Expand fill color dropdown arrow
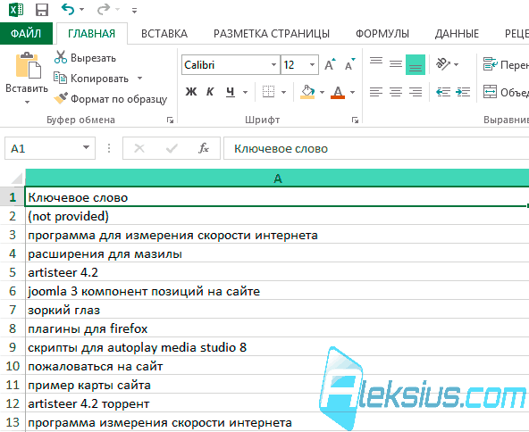This screenshot has width=529, height=432. pos(322,92)
